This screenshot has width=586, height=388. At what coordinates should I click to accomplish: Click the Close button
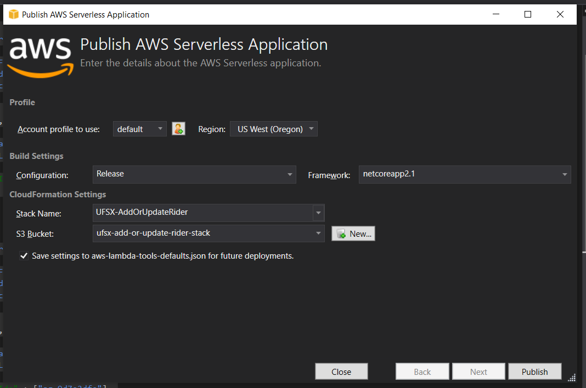click(x=341, y=371)
